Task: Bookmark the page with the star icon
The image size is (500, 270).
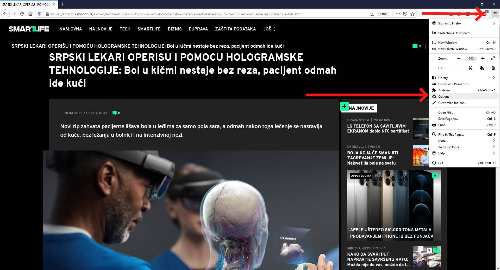Action: coord(413,14)
